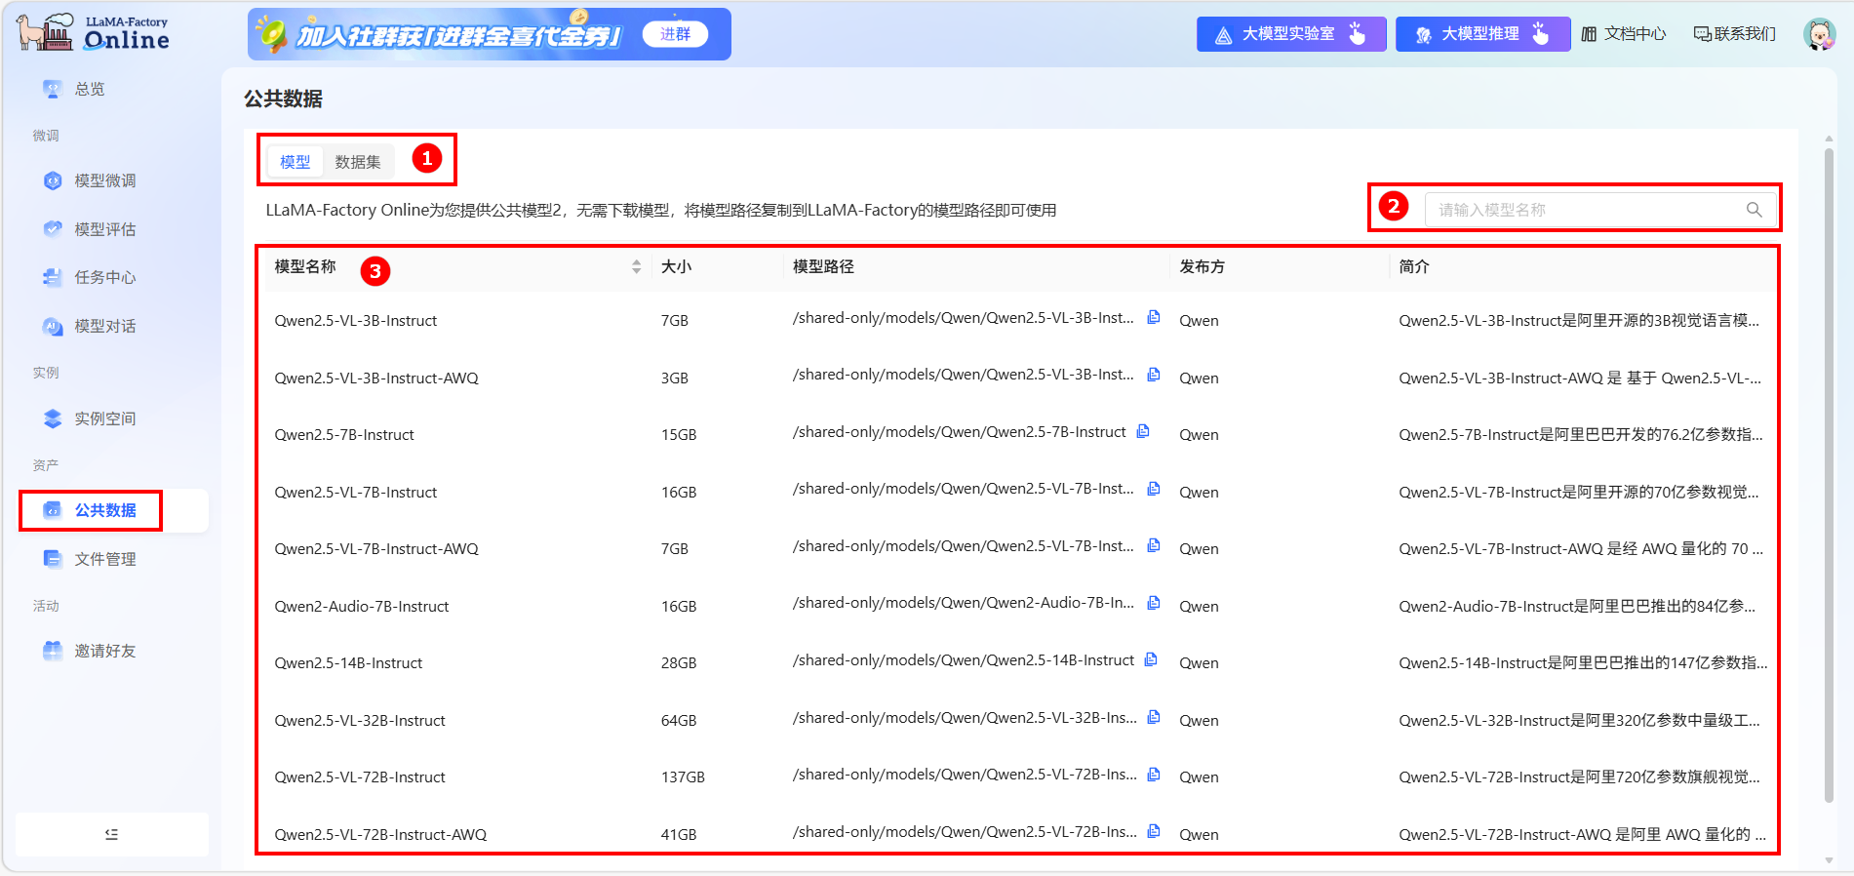Copy path of Qwen2.5-7B-Instruct
Viewport: 1854px width, 876px height.
pos(1143,431)
